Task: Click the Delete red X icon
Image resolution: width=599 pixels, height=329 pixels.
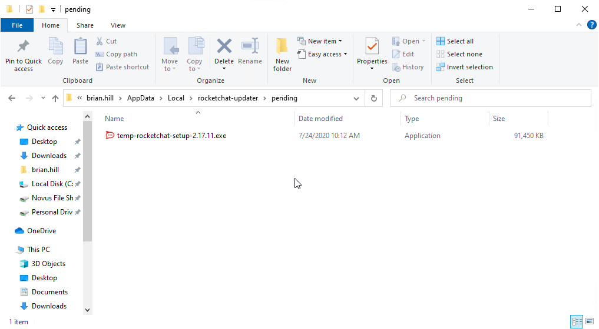Action: click(224, 47)
